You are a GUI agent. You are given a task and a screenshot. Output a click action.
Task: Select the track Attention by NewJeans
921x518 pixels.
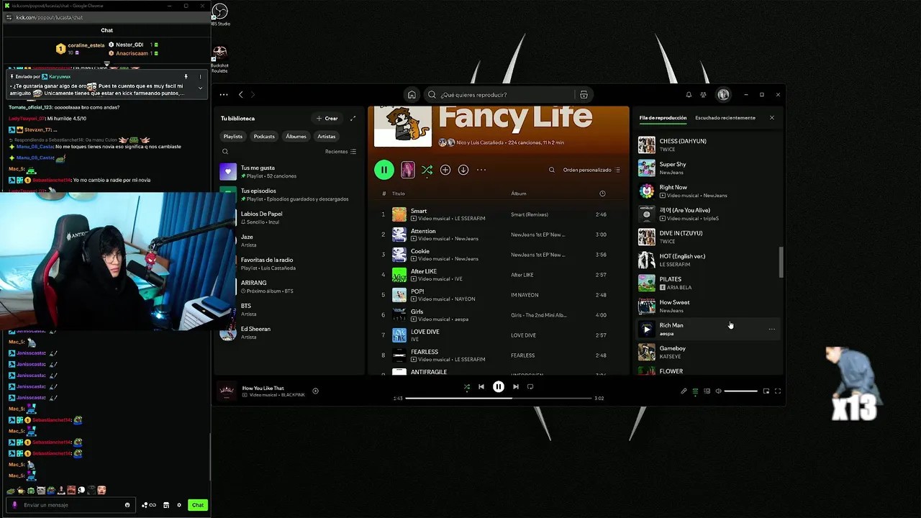point(498,235)
